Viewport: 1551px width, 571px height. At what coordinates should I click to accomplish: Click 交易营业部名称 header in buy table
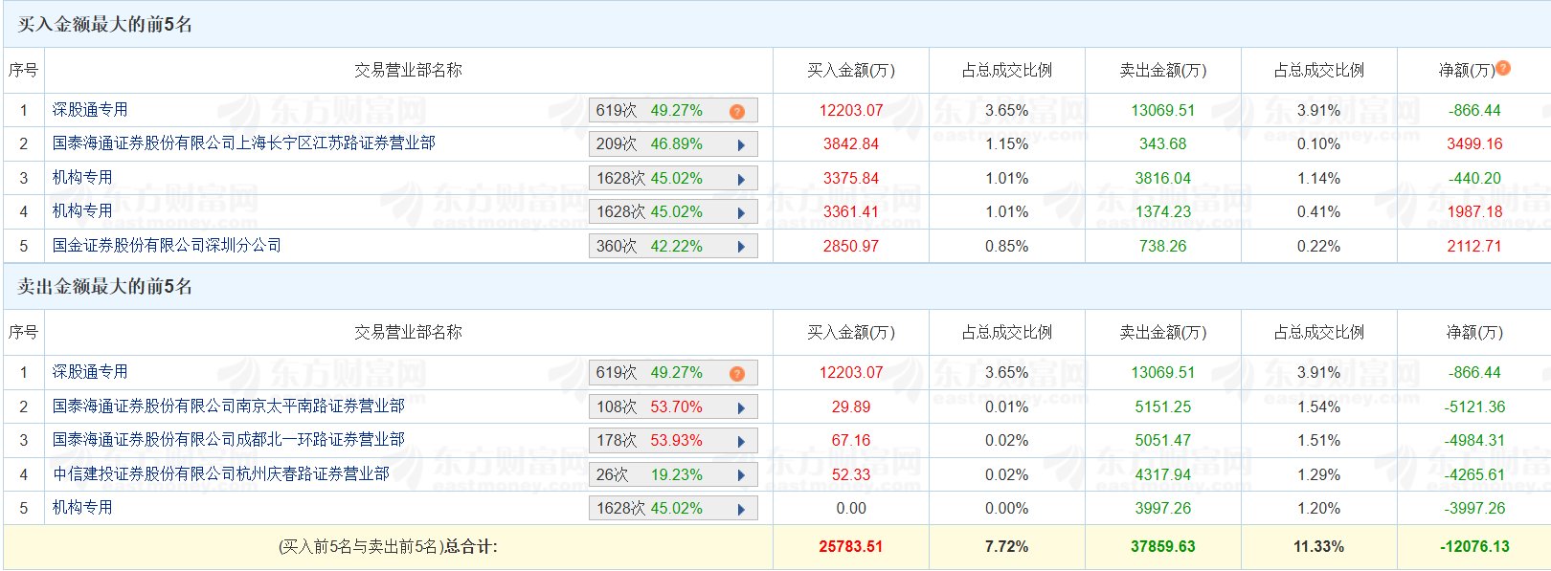point(408,70)
